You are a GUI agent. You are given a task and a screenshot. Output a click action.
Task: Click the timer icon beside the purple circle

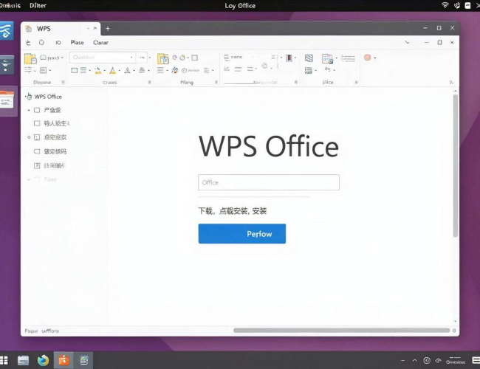182,58
